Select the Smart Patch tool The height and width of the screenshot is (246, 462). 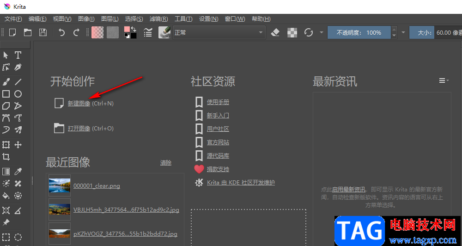pyautogui.click(x=18, y=184)
